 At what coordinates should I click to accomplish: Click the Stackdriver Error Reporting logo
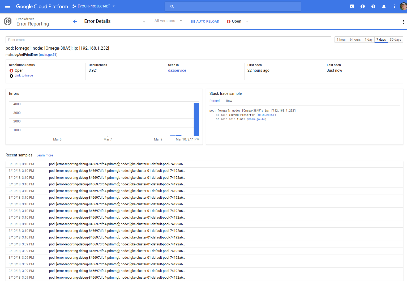pyautogui.click(x=7, y=21)
